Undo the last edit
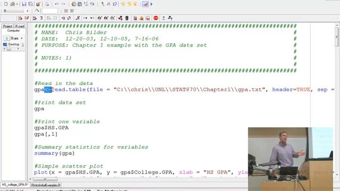 coord(57,4)
